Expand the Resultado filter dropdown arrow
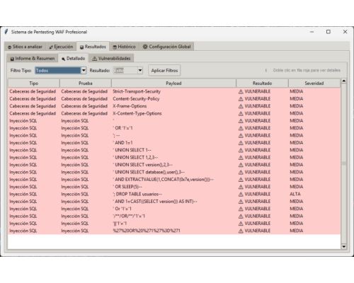354x283 pixels. pos(140,70)
